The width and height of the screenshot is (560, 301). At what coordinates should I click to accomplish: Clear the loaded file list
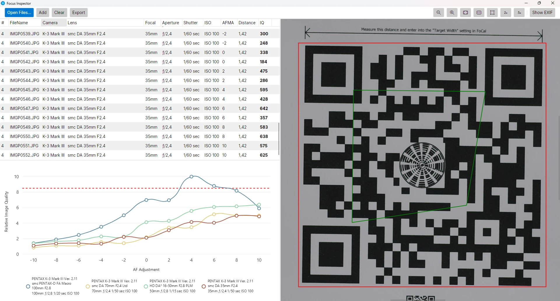(x=59, y=13)
